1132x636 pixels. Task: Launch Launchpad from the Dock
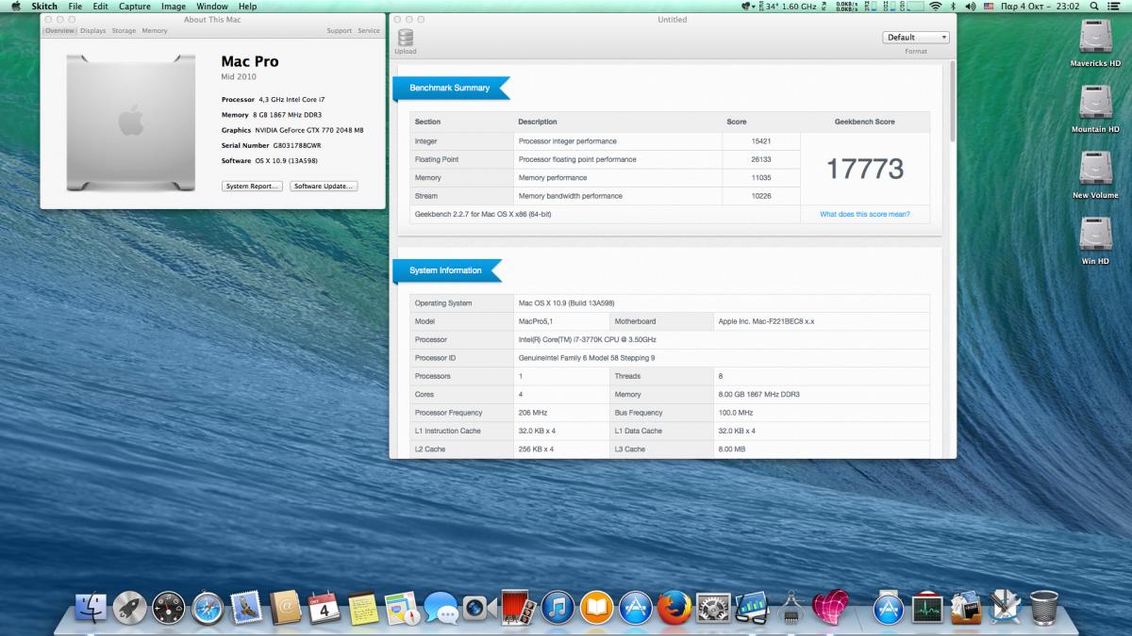[x=129, y=608]
